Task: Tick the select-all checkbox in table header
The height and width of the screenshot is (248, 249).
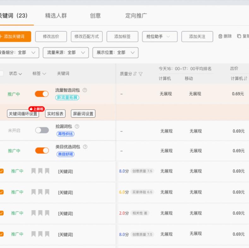Action: [x=1, y=73]
